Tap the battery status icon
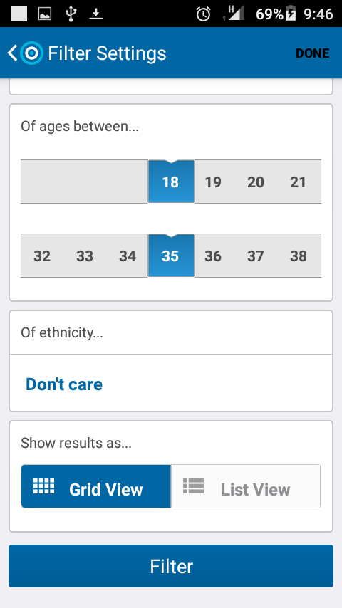 coord(291,14)
